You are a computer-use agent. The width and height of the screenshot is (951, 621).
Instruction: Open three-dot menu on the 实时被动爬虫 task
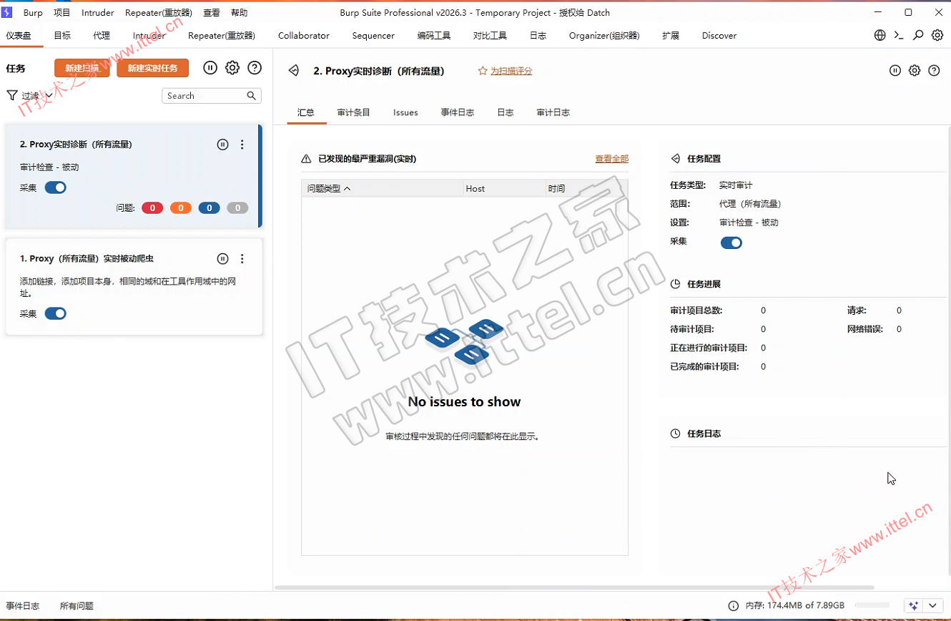click(242, 259)
